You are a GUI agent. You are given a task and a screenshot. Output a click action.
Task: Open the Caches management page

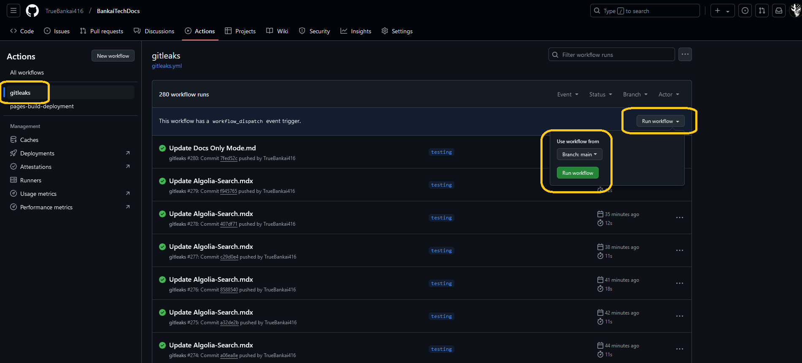[29, 140]
